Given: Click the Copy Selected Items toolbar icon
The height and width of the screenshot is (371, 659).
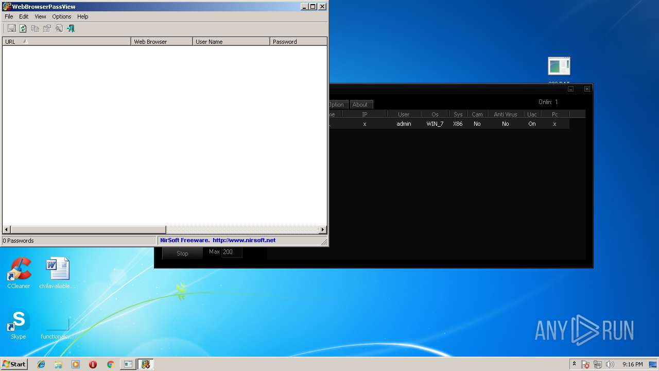Looking at the screenshot, I should (35, 29).
